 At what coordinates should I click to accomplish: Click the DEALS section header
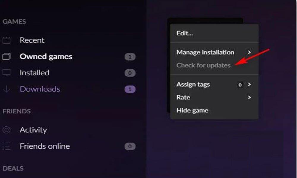click(x=13, y=168)
